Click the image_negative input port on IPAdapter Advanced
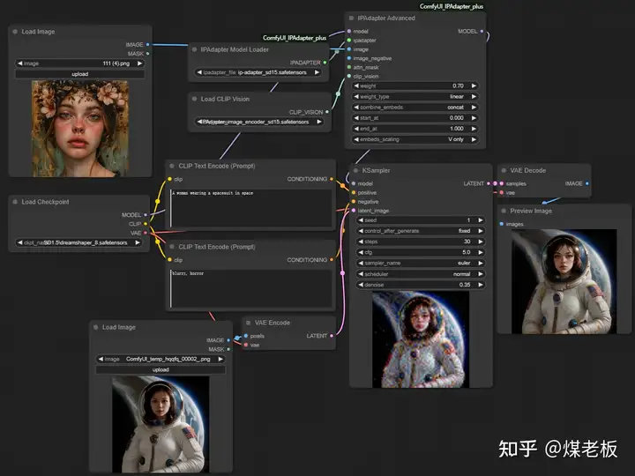 349,58
